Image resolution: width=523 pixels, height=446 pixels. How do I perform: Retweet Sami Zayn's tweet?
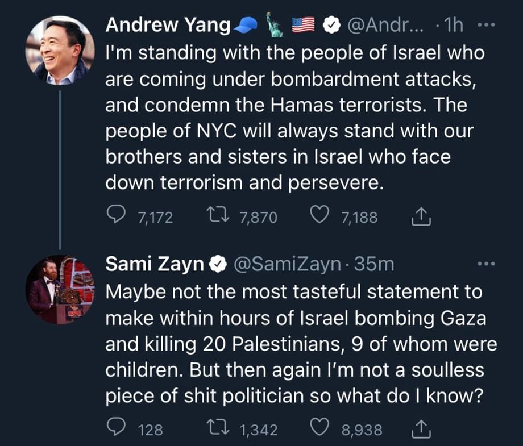[214, 429]
